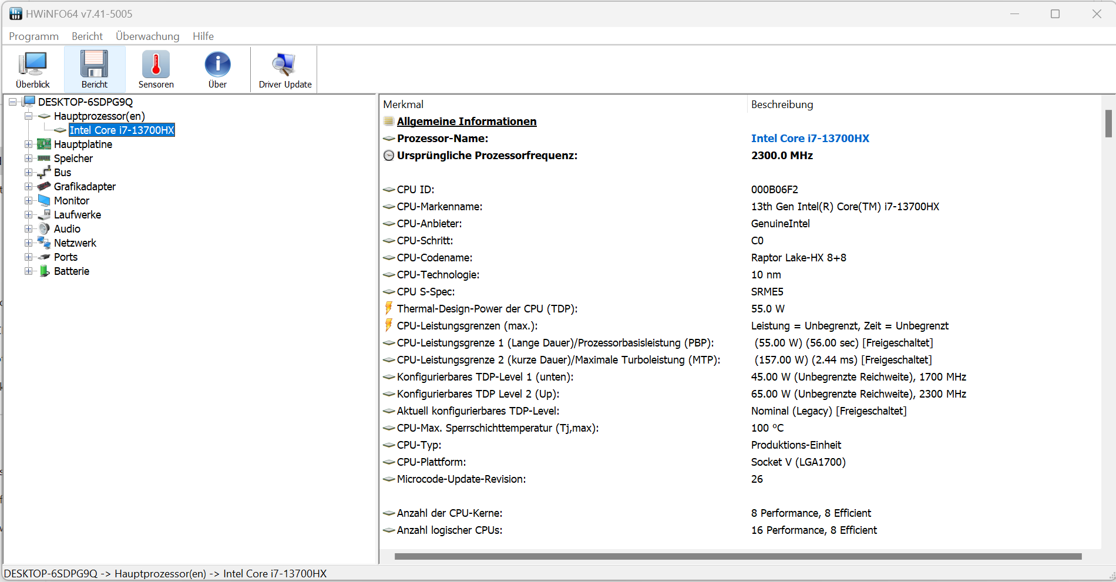
Task: Collapse the DESKTOP-6SDPG9Q root node
Action: click(12, 102)
